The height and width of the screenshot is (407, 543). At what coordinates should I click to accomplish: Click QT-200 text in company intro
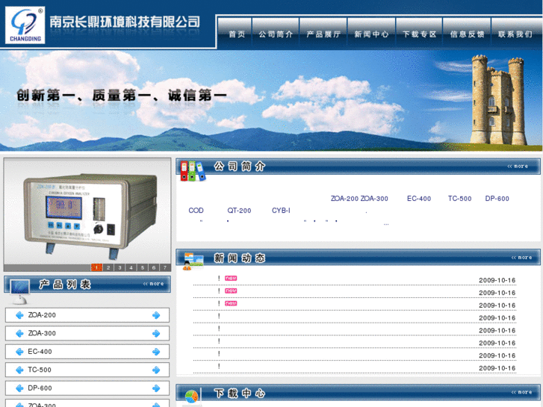[x=239, y=211]
